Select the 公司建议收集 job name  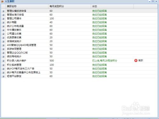click(14, 34)
